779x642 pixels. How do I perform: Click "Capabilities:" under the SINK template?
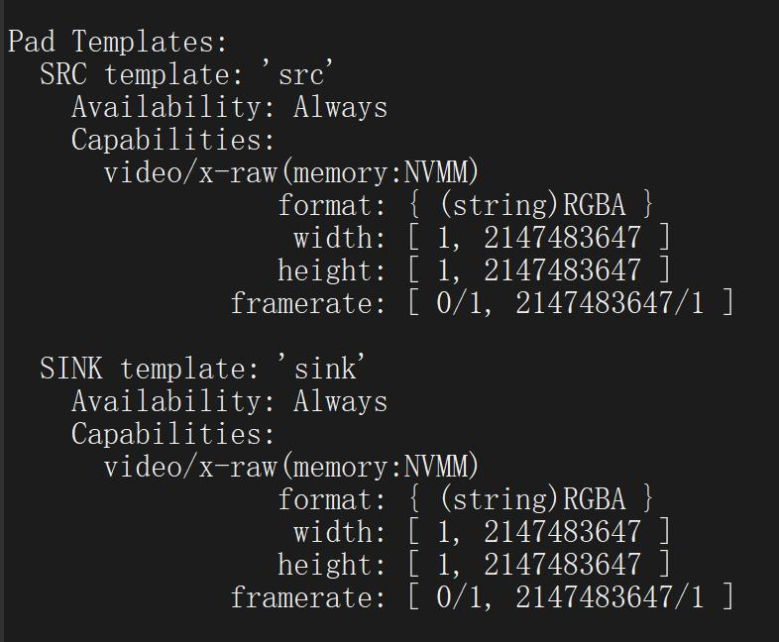tap(172, 435)
